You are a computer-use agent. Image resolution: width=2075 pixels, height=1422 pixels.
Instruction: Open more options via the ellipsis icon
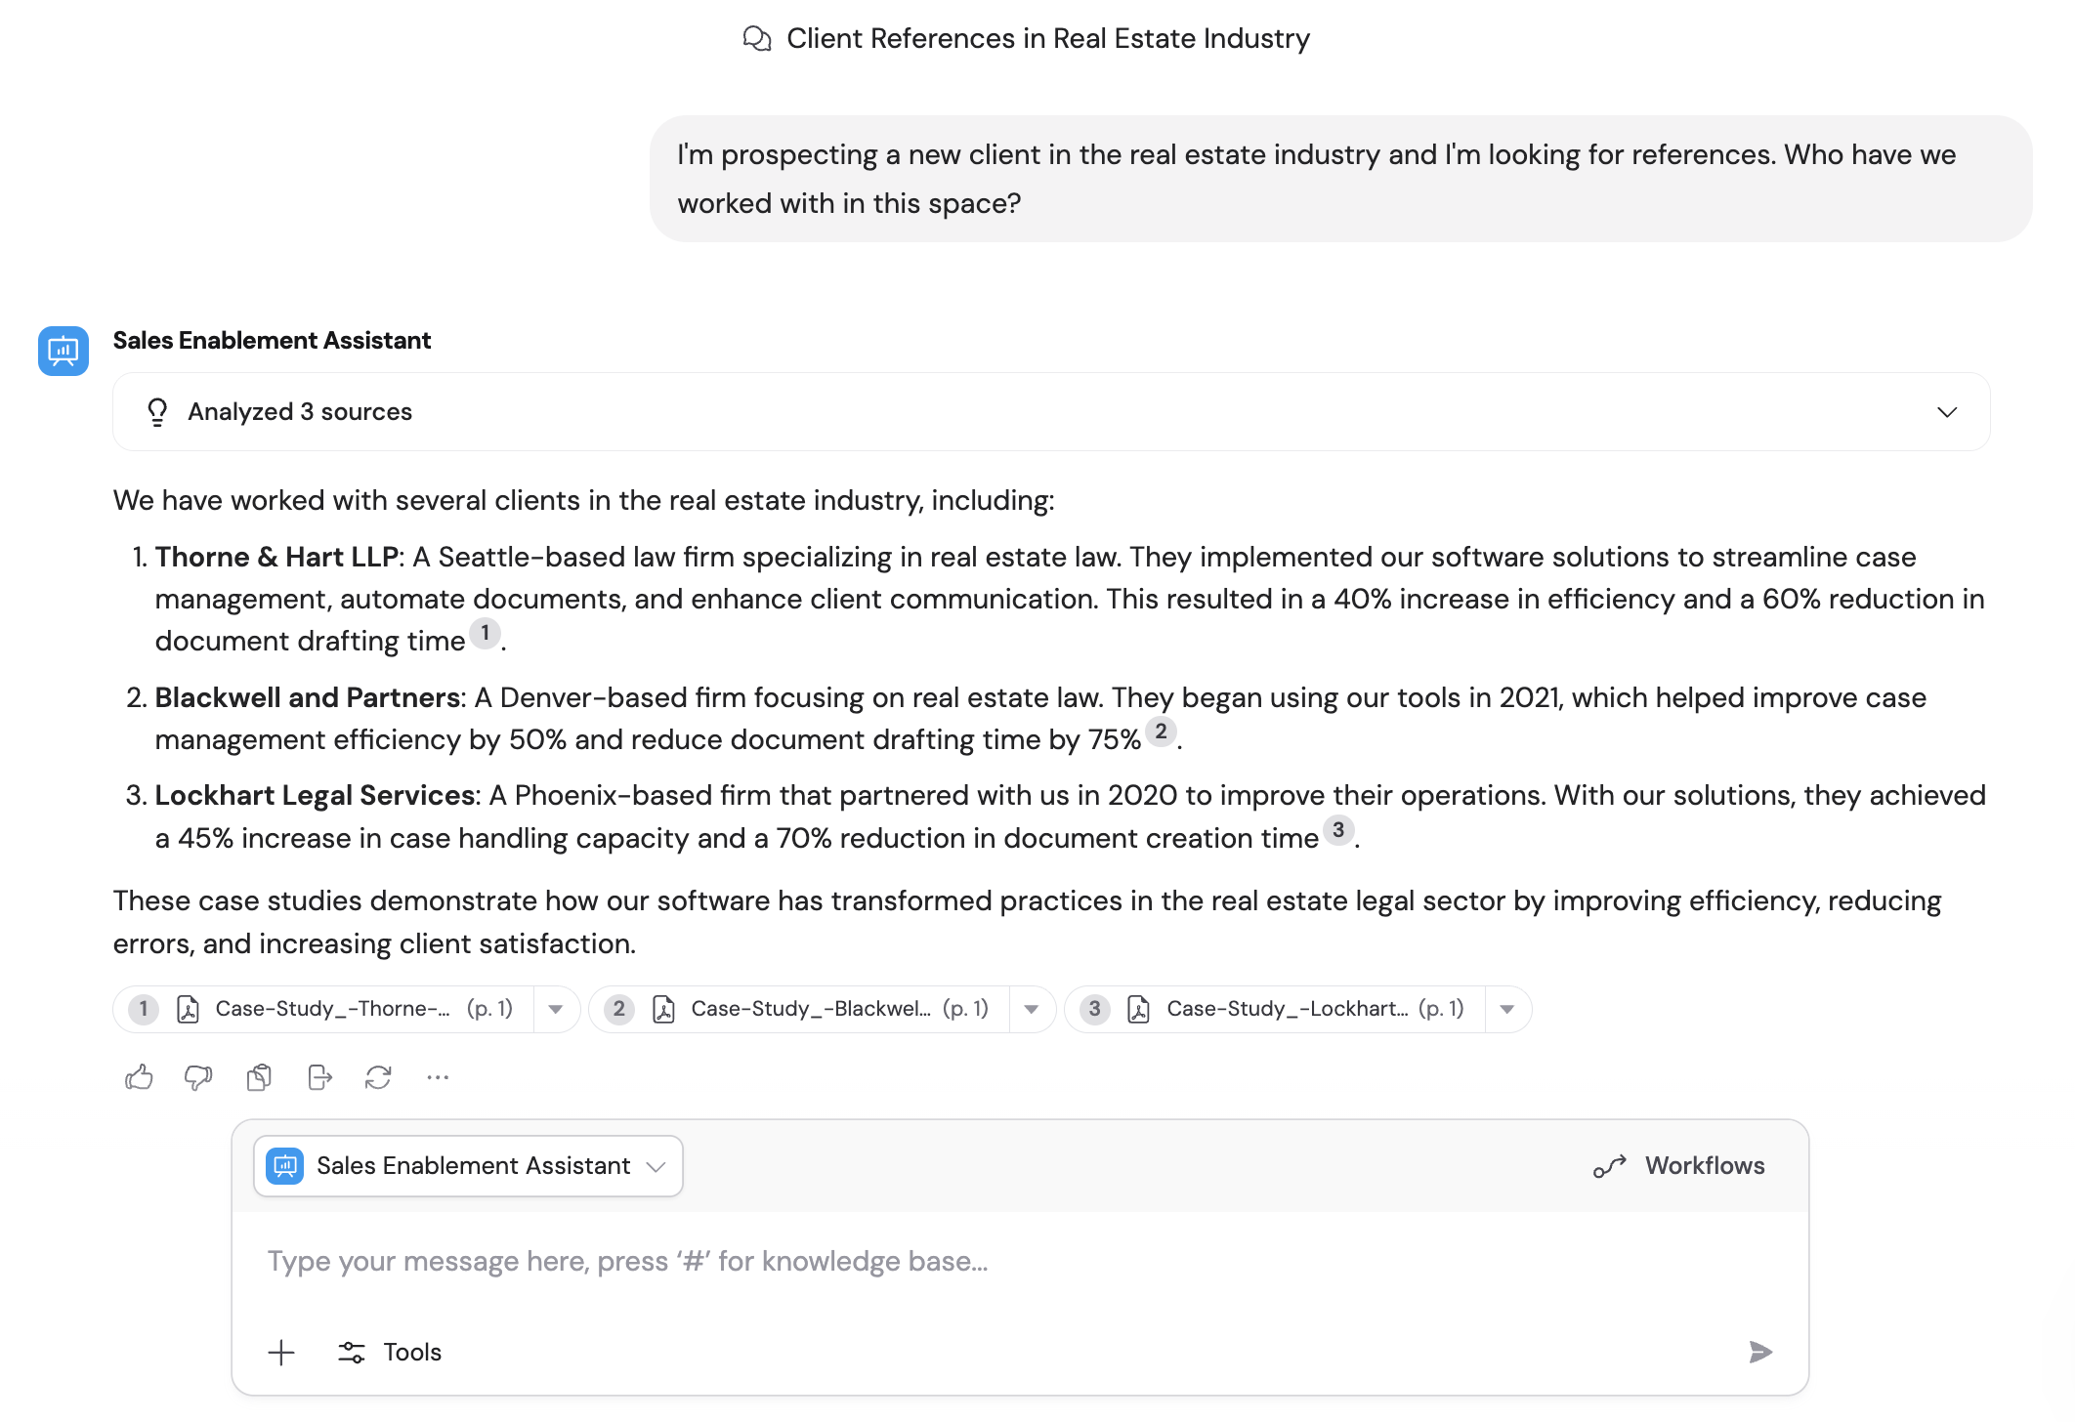(x=437, y=1076)
